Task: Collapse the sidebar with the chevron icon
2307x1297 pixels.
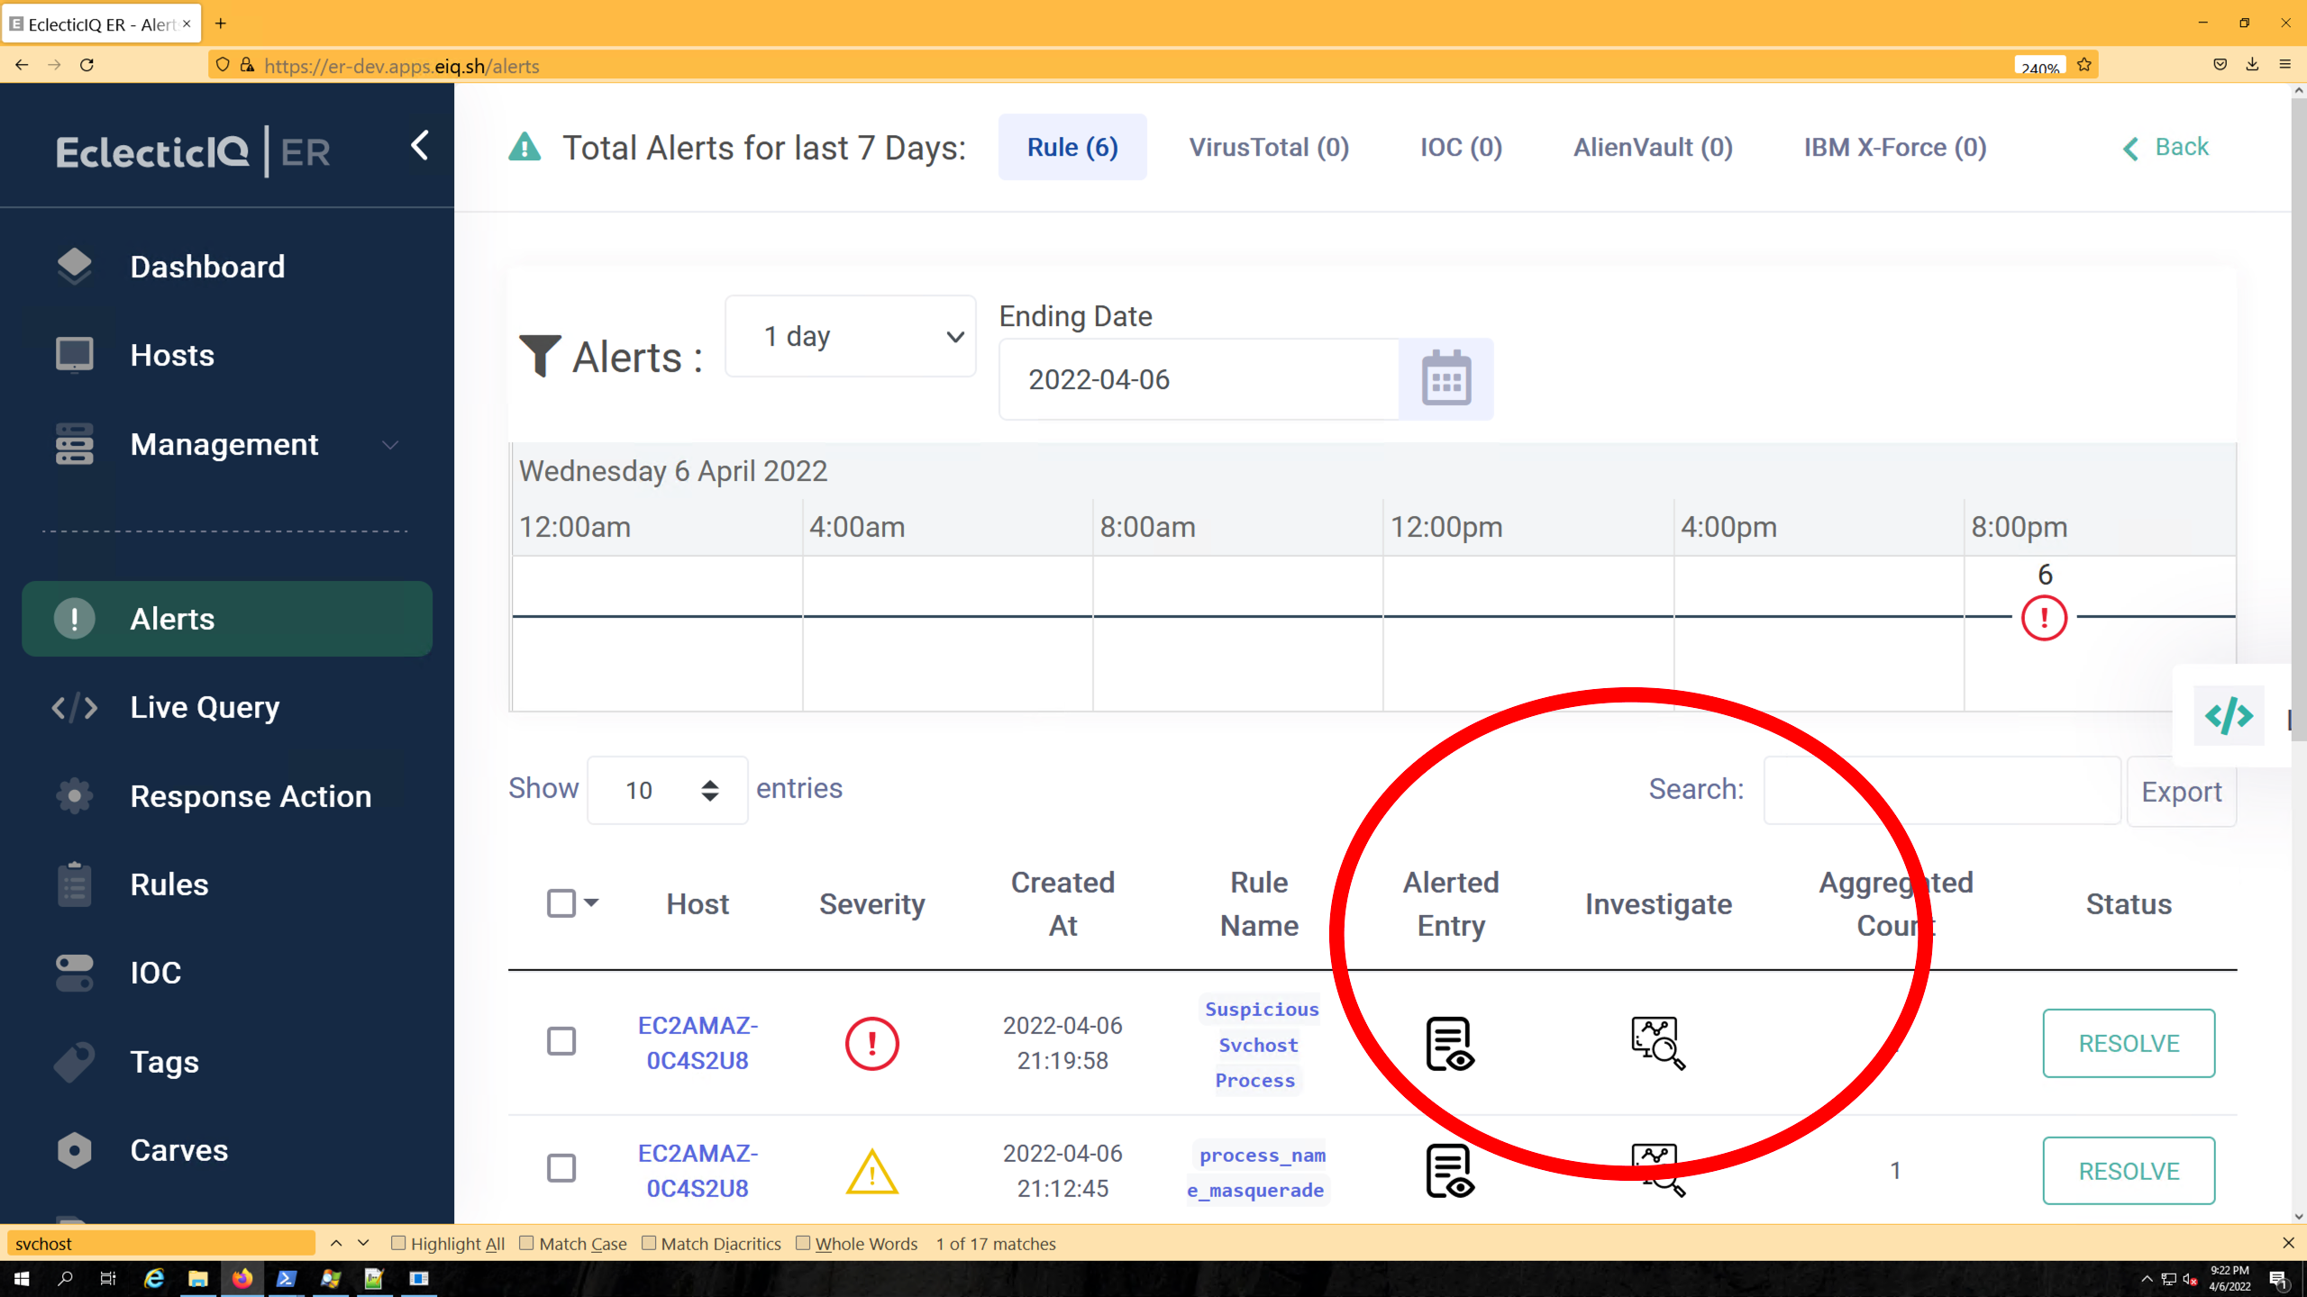Action: (419, 146)
